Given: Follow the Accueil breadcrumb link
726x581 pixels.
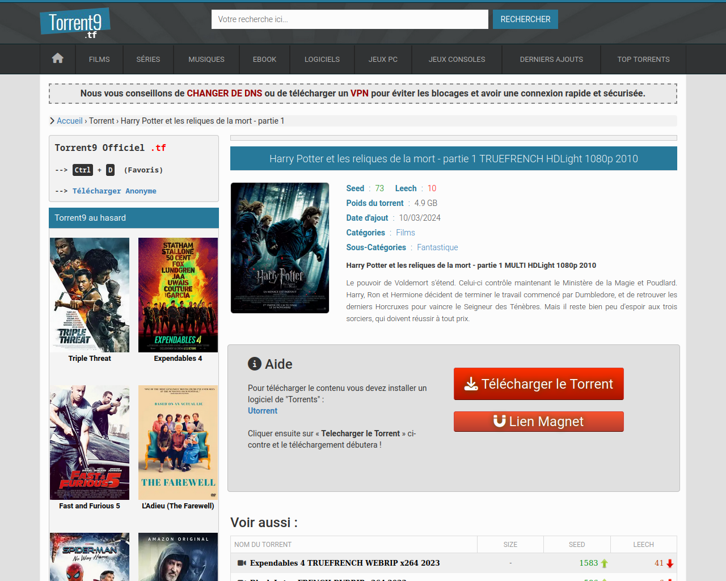Looking at the screenshot, I should (x=70, y=121).
